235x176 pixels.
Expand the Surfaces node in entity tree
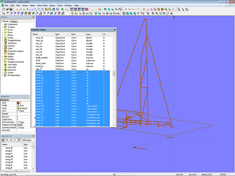(2, 27)
